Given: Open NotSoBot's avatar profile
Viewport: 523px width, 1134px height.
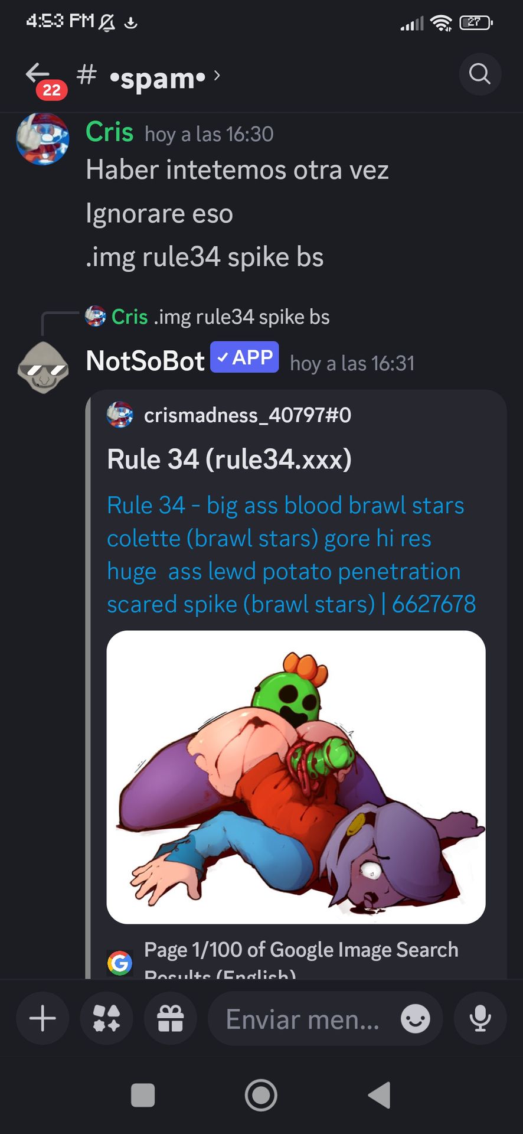Looking at the screenshot, I should click(x=43, y=367).
